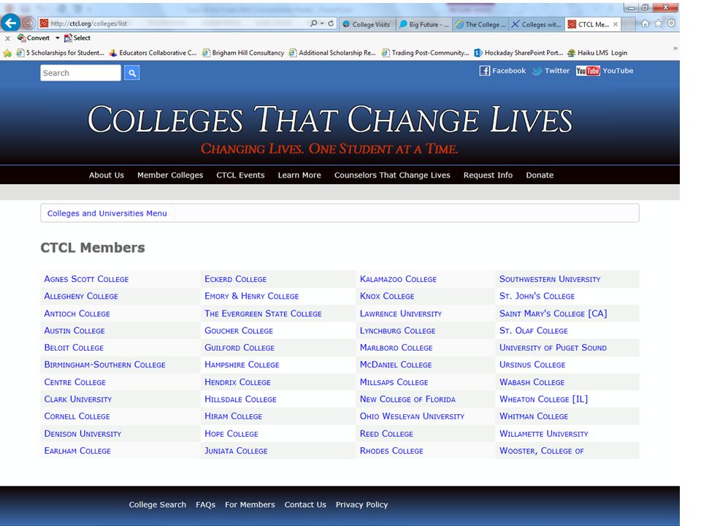
Task: Open the Wooster, College of link
Action: click(541, 451)
